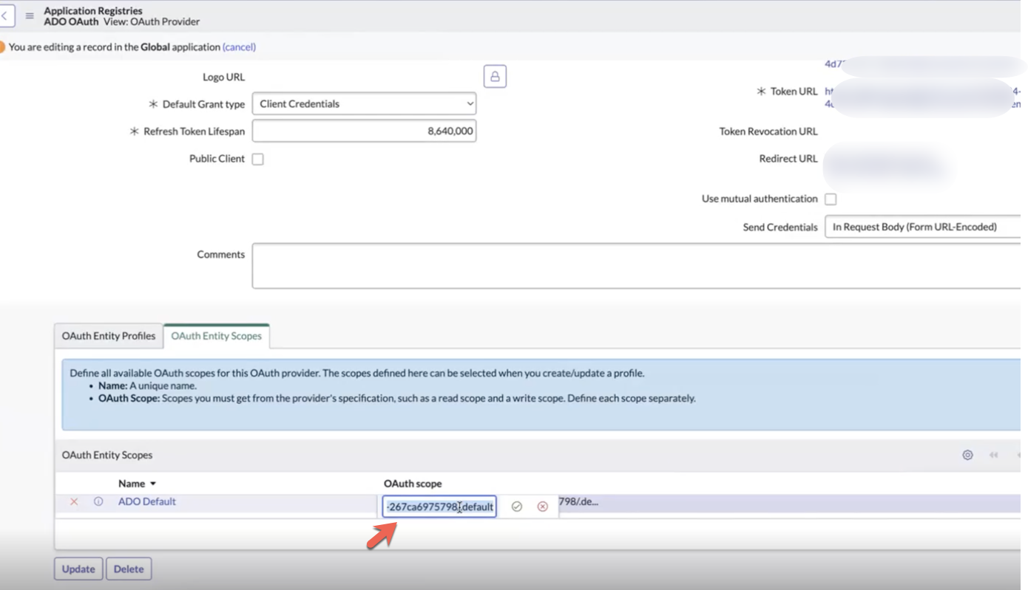Viewport: 1028px width, 590px height.
Task: Click the Token Revocation URL label
Action: point(768,131)
